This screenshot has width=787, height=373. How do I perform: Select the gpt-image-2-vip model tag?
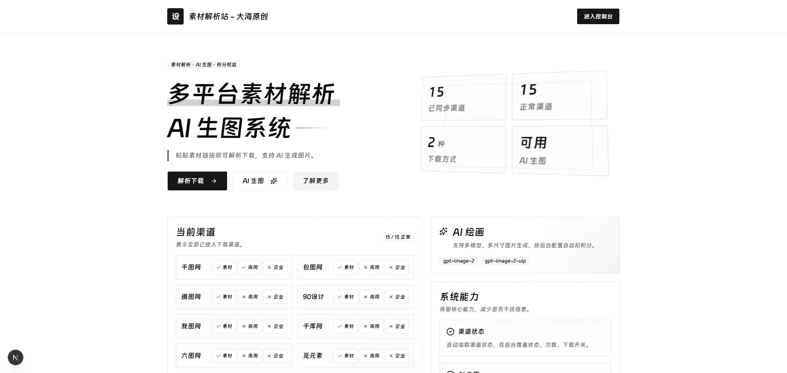505,261
